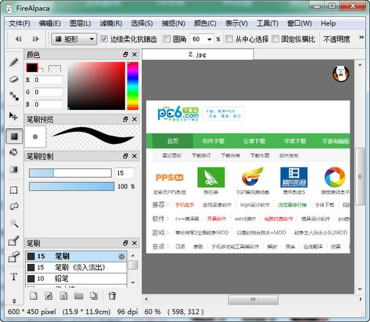Select the Brush tool in the left toolbar
The height and width of the screenshot is (322, 370).
click(x=14, y=62)
